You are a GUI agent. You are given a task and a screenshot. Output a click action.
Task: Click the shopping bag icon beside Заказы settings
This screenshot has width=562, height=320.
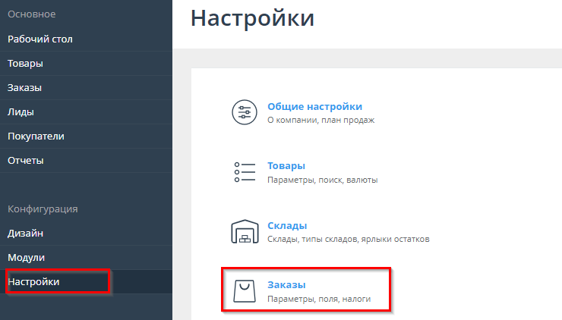click(245, 291)
